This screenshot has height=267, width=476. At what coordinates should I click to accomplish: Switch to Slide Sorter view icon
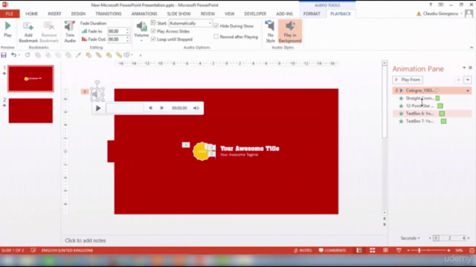pos(372,251)
